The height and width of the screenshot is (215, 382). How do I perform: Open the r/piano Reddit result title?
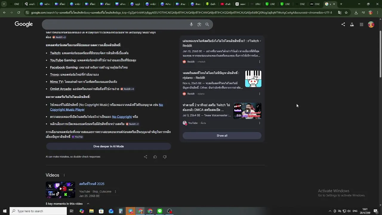pyautogui.click(x=211, y=75)
